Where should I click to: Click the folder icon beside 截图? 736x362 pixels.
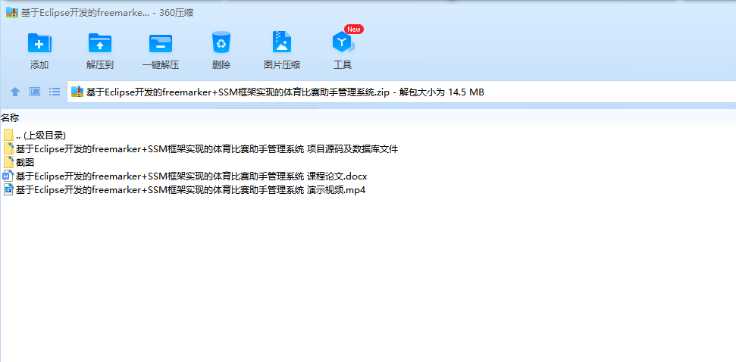click(x=8, y=162)
